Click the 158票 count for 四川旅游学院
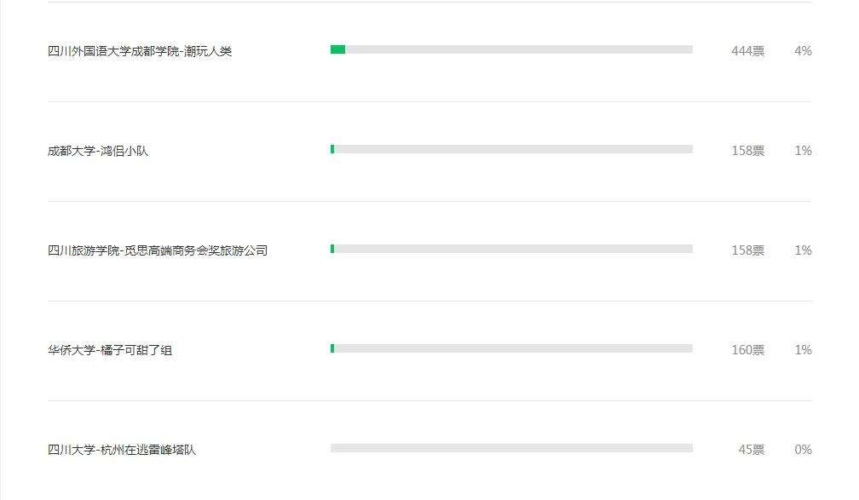This screenshot has height=500, width=859. tap(748, 250)
